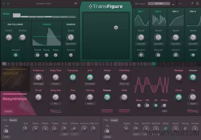Click the pink waveform display
This screenshot has width=201, height=140.
152,85
